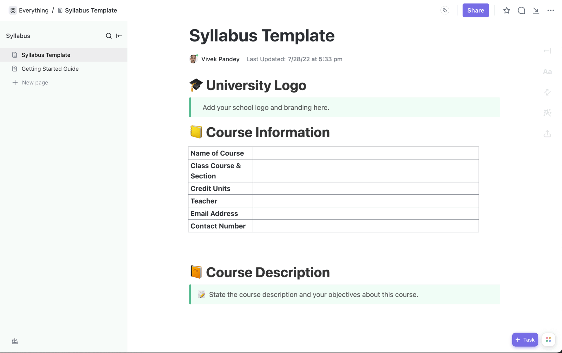The height and width of the screenshot is (353, 562).
Task: Open the Everything breadcrumb menu
Action: 28,10
